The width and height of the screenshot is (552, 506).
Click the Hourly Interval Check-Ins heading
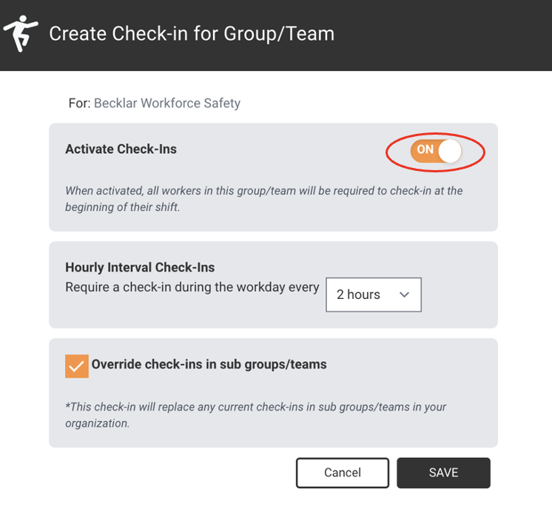point(140,268)
